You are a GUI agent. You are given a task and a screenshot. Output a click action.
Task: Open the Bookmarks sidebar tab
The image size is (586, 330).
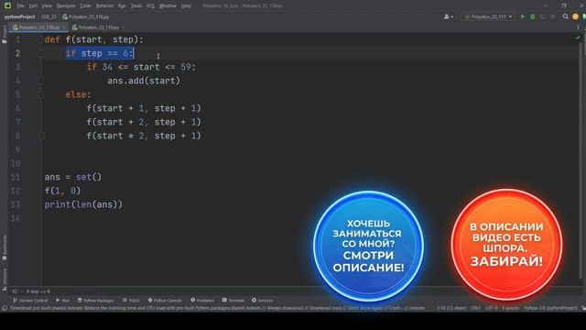click(4, 248)
